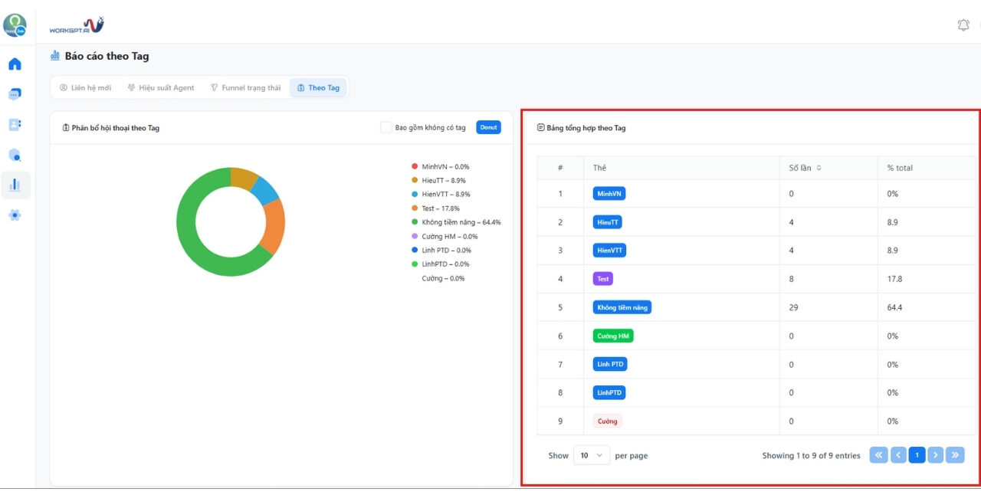Open the rows per page dropdown
This screenshot has height=495, width=981.
tap(591, 455)
